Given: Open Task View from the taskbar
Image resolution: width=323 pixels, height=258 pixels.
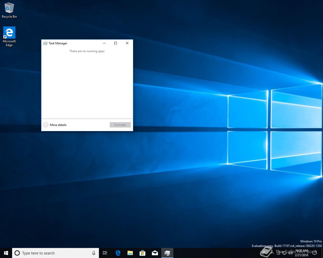Looking at the screenshot, I should coord(105,253).
